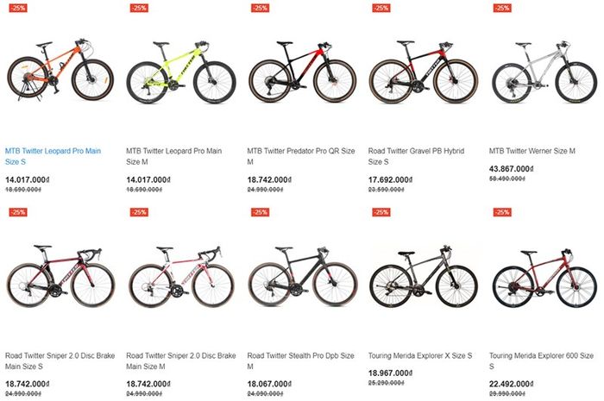The height and width of the screenshot is (401, 604).
Task: View the grey Merida Explorer X bike photo
Action: coord(424,276)
